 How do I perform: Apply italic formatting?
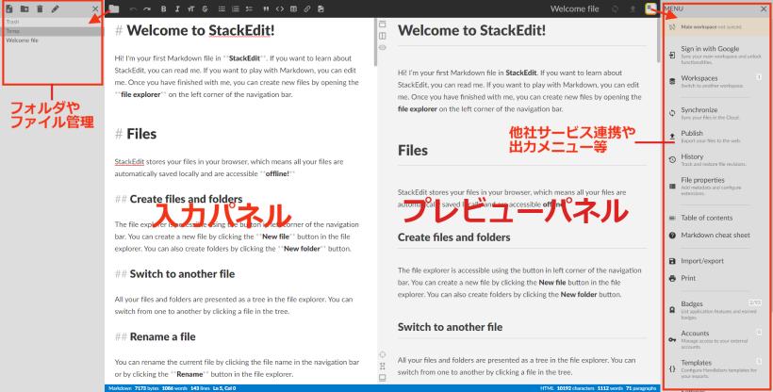(177, 8)
